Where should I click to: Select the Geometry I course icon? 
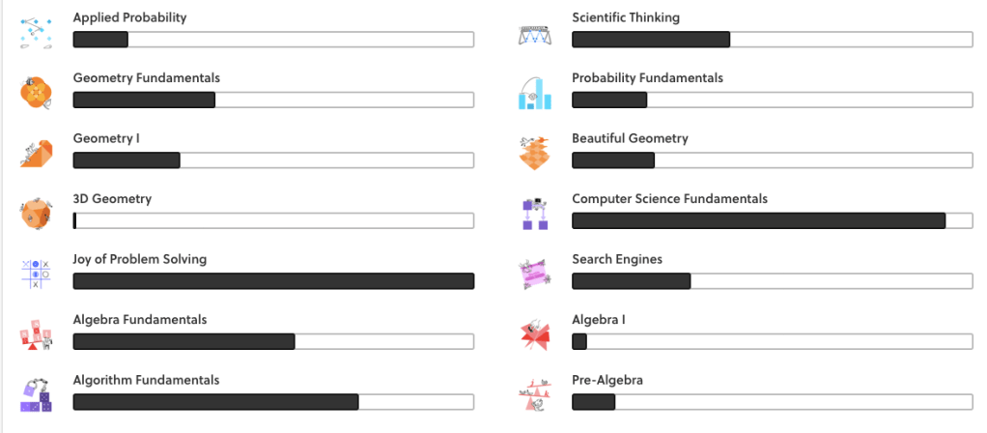[x=36, y=153]
